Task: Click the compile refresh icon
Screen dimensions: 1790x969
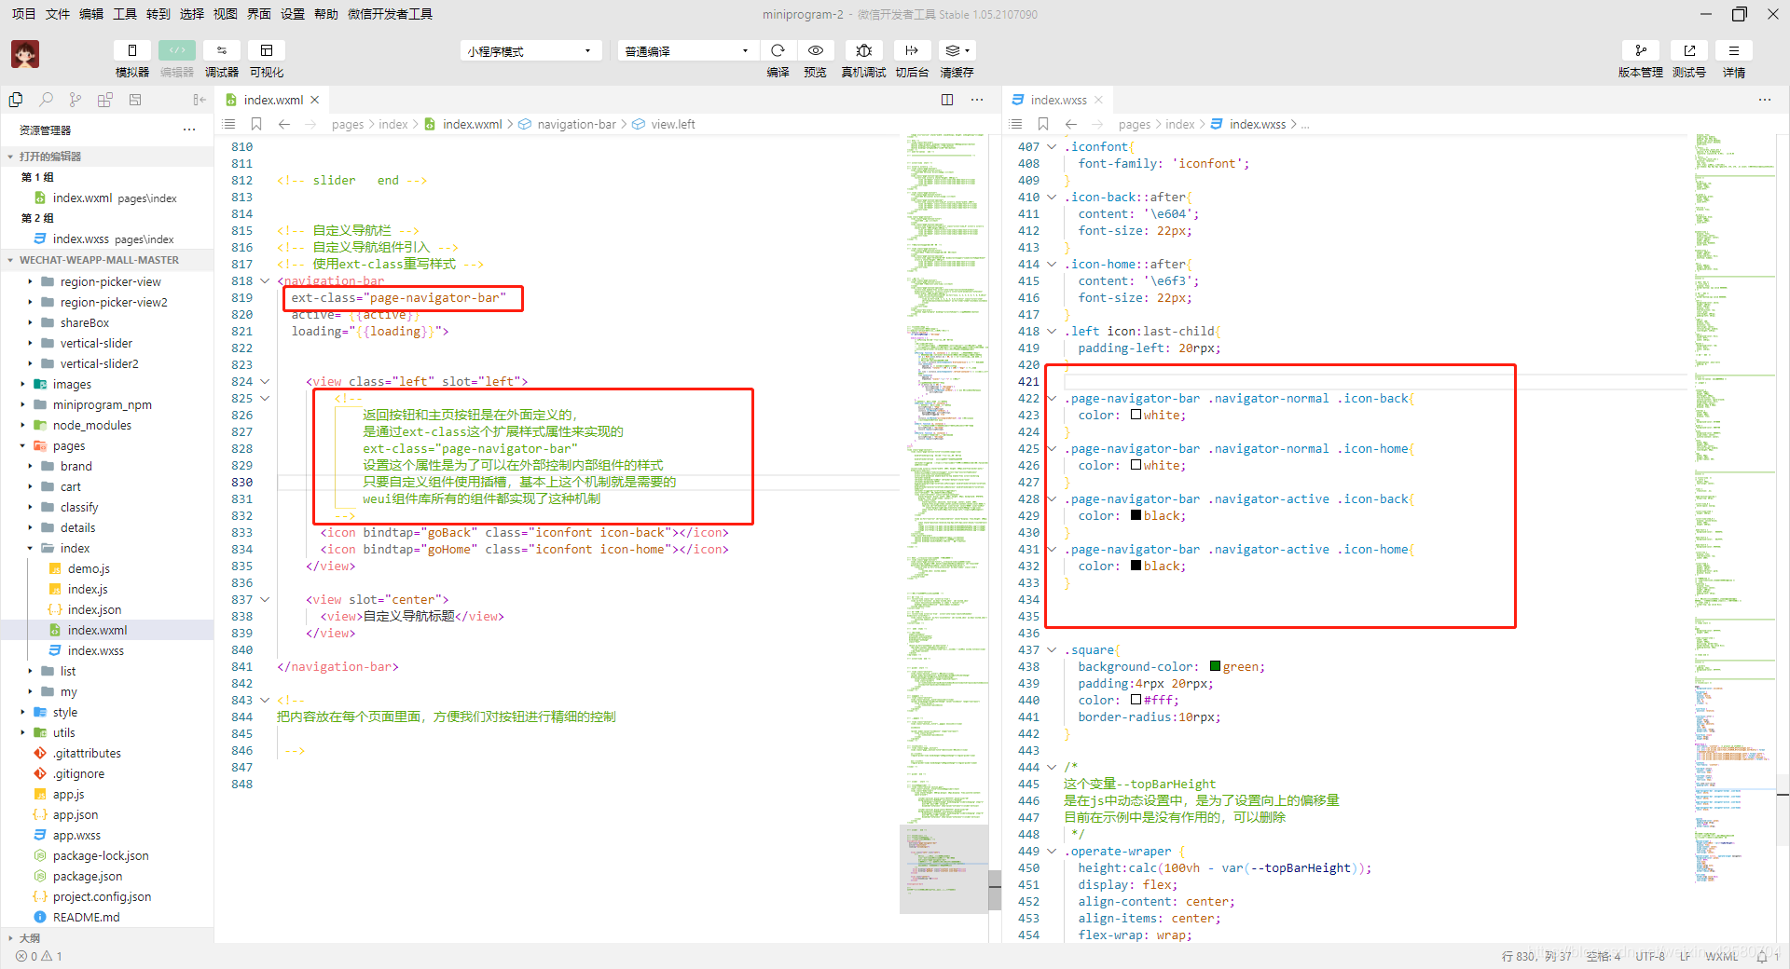Action: [778, 50]
